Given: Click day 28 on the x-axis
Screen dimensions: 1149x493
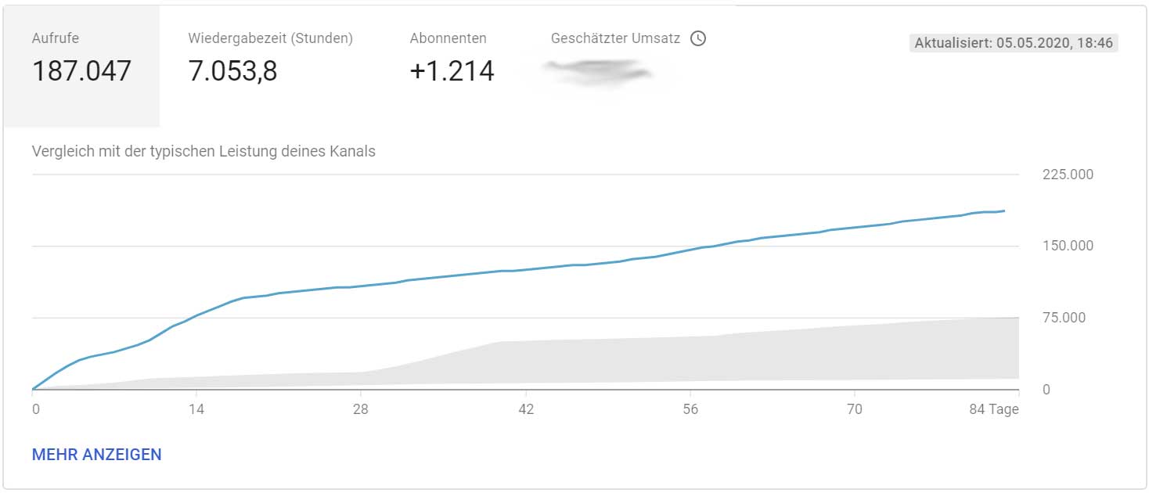Looking at the screenshot, I should point(360,409).
